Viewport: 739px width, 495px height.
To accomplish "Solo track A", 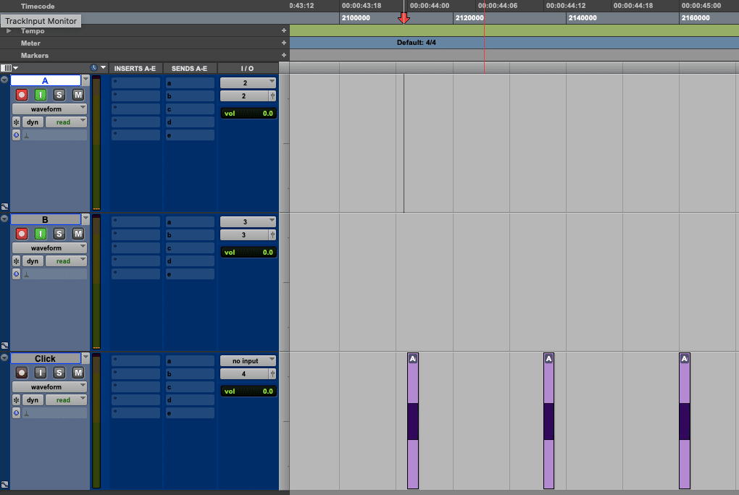I will 59,95.
